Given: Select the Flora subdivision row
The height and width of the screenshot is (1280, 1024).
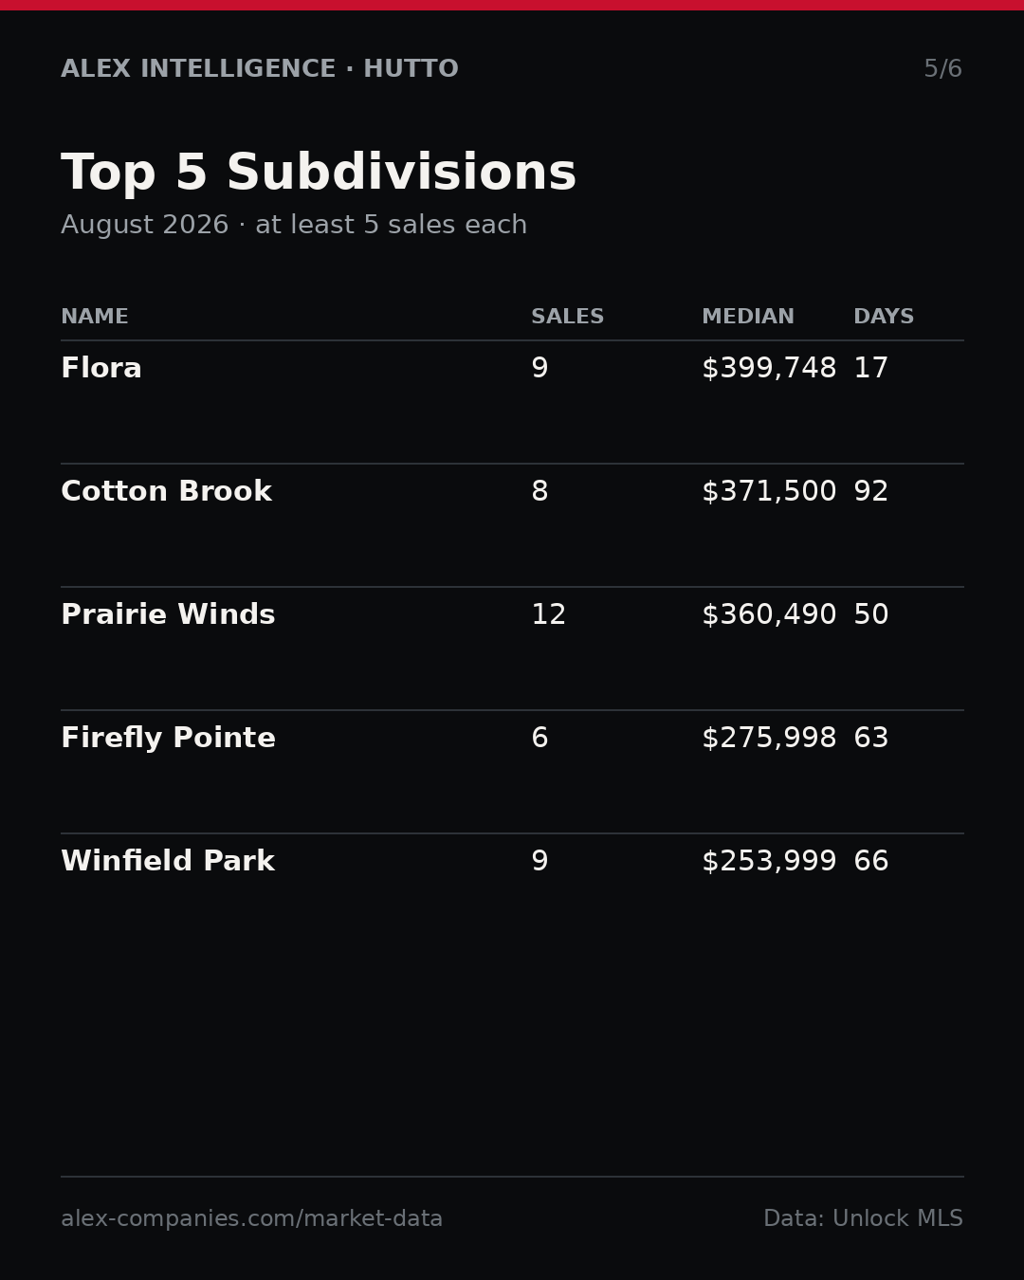Looking at the screenshot, I should point(512,402).
